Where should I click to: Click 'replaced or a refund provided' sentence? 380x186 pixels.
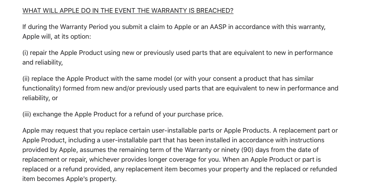coord(67,169)
